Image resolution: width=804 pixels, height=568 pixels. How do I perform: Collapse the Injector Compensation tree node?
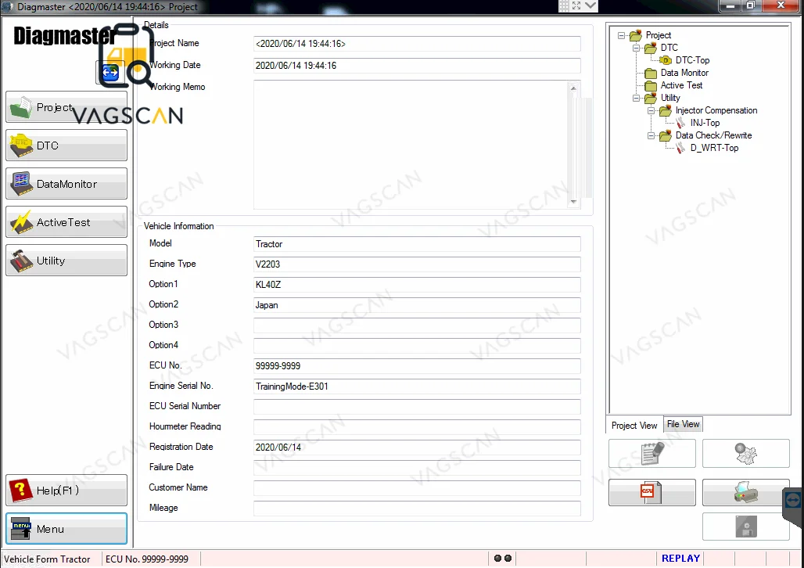651,110
